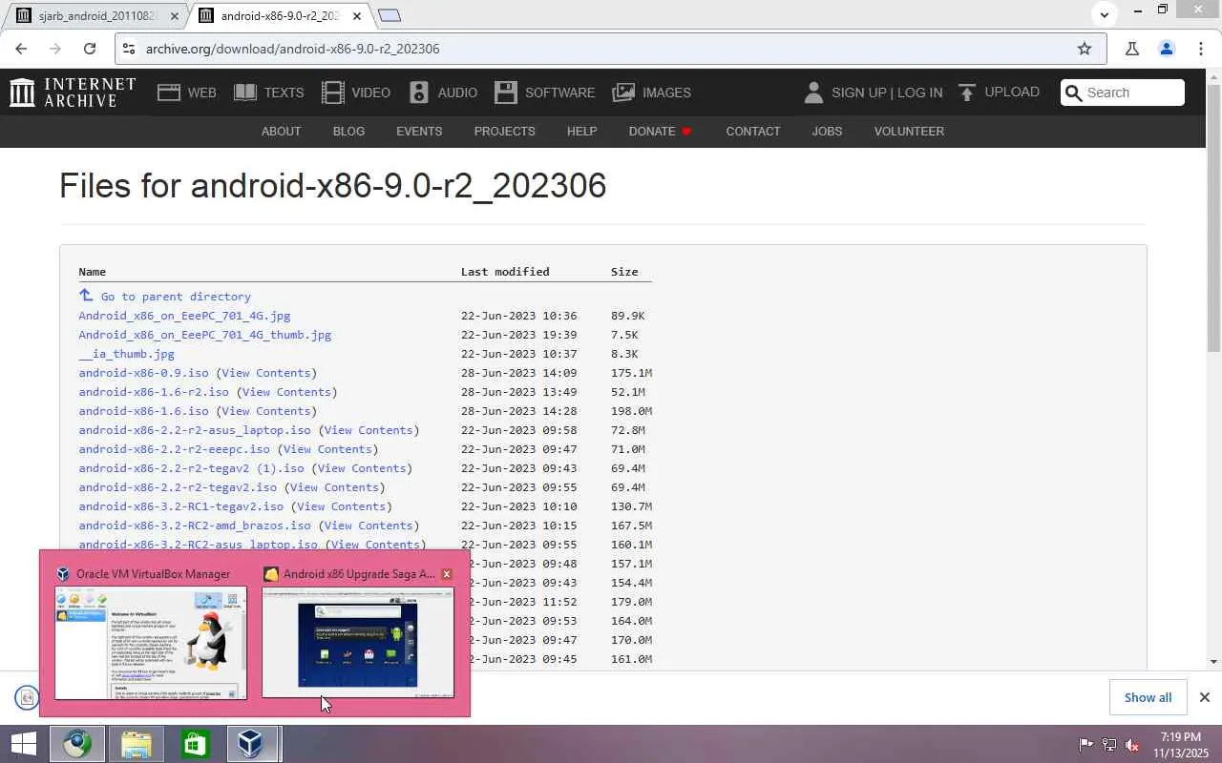Open the Software floppy-disk icon
1222x763 pixels.
click(x=506, y=93)
